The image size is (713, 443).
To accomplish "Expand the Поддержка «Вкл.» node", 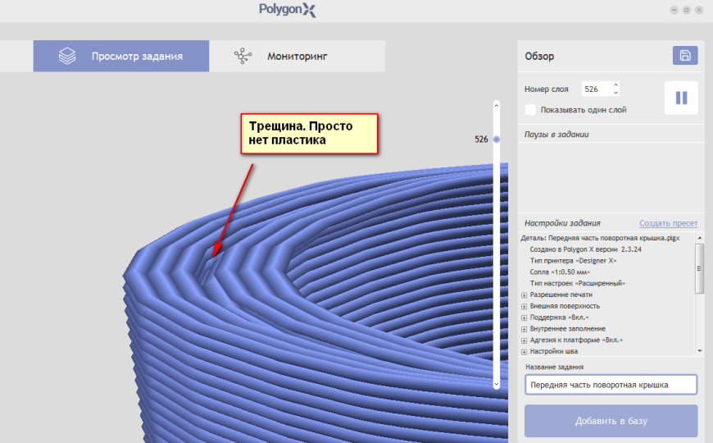I will coord(524,317).
